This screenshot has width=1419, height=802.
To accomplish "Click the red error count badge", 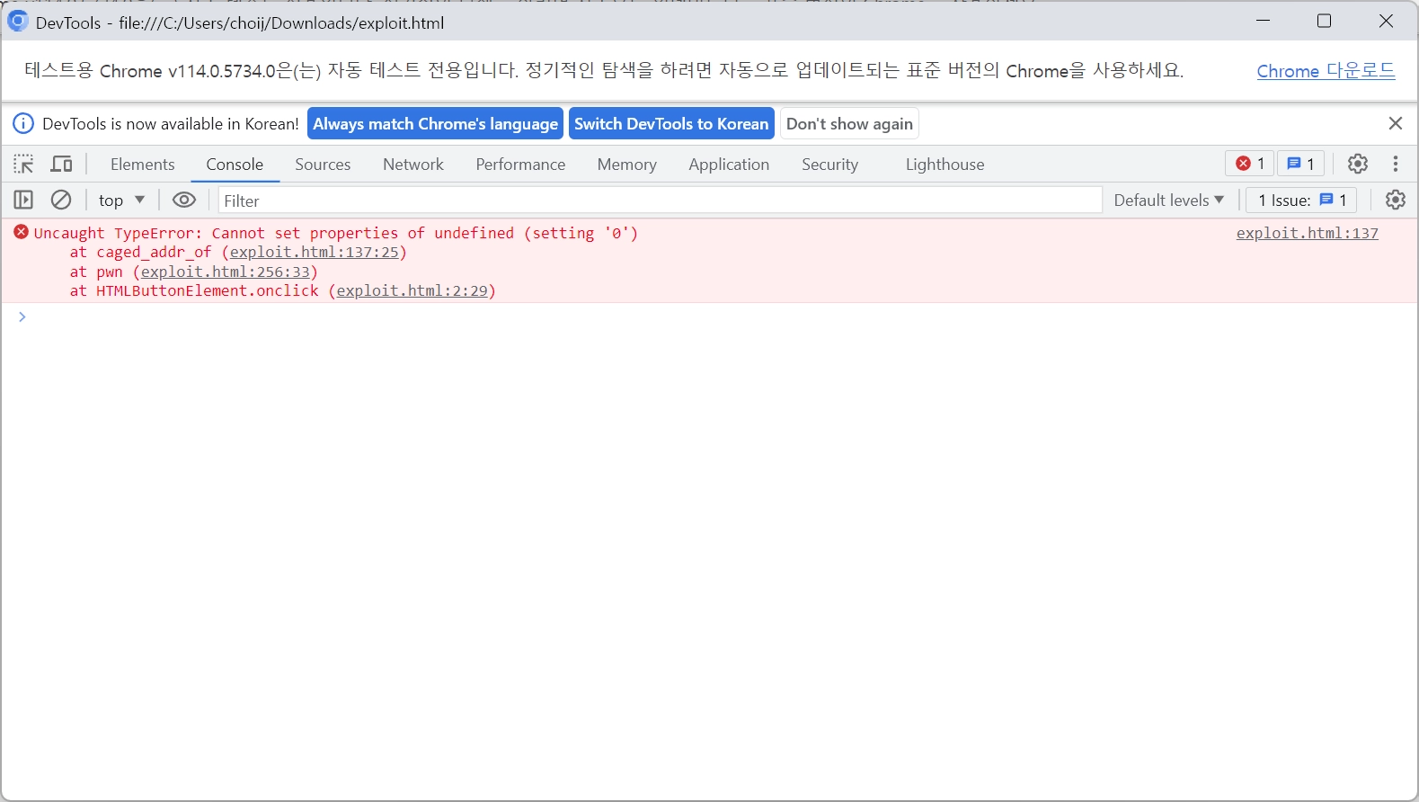I will click(x=1250, y=164).
